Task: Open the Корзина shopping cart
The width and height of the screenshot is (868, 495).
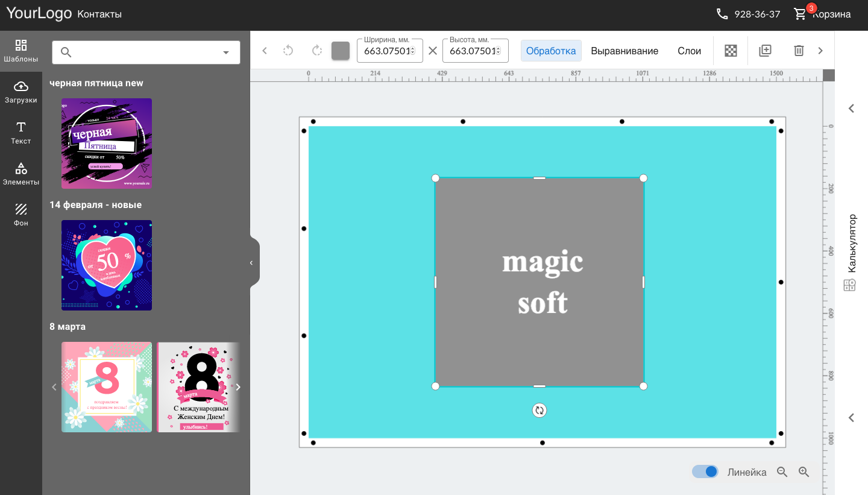Action: [x=822, y=14]
